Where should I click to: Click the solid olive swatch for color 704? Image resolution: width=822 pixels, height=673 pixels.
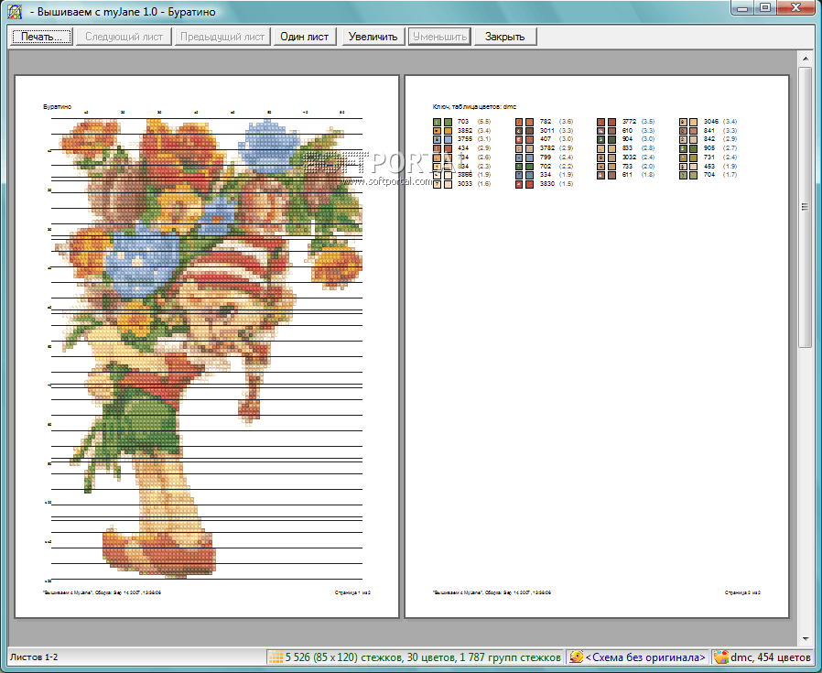[x=693, y=175]
